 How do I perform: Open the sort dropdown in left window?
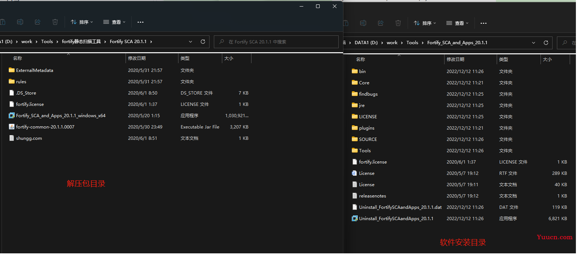(x=82, y=22)
